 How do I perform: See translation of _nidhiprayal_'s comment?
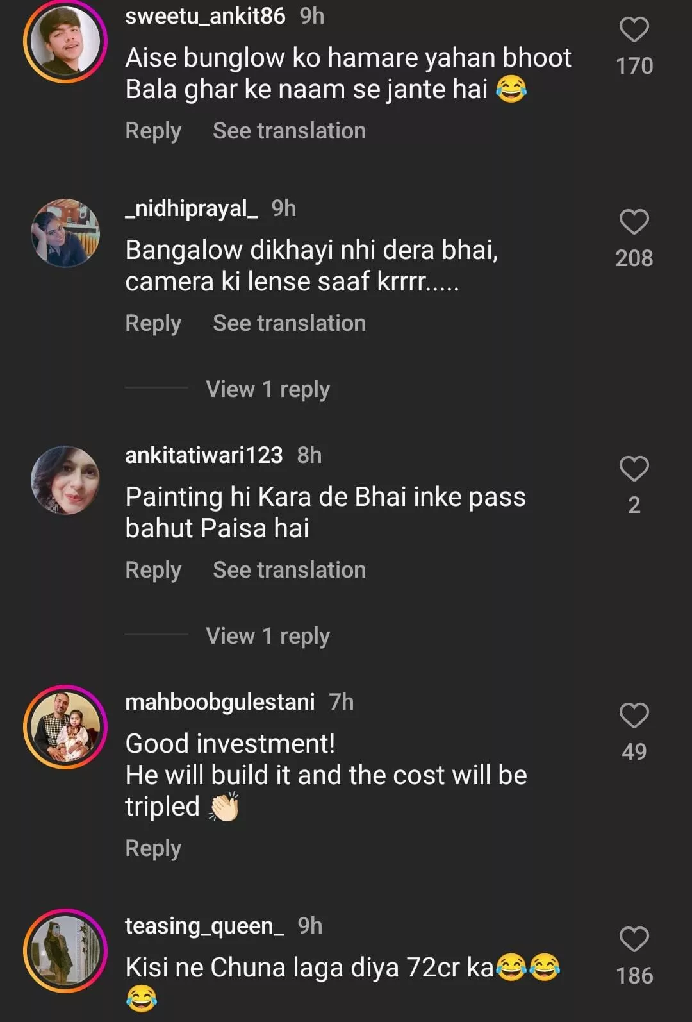[289, 324]
